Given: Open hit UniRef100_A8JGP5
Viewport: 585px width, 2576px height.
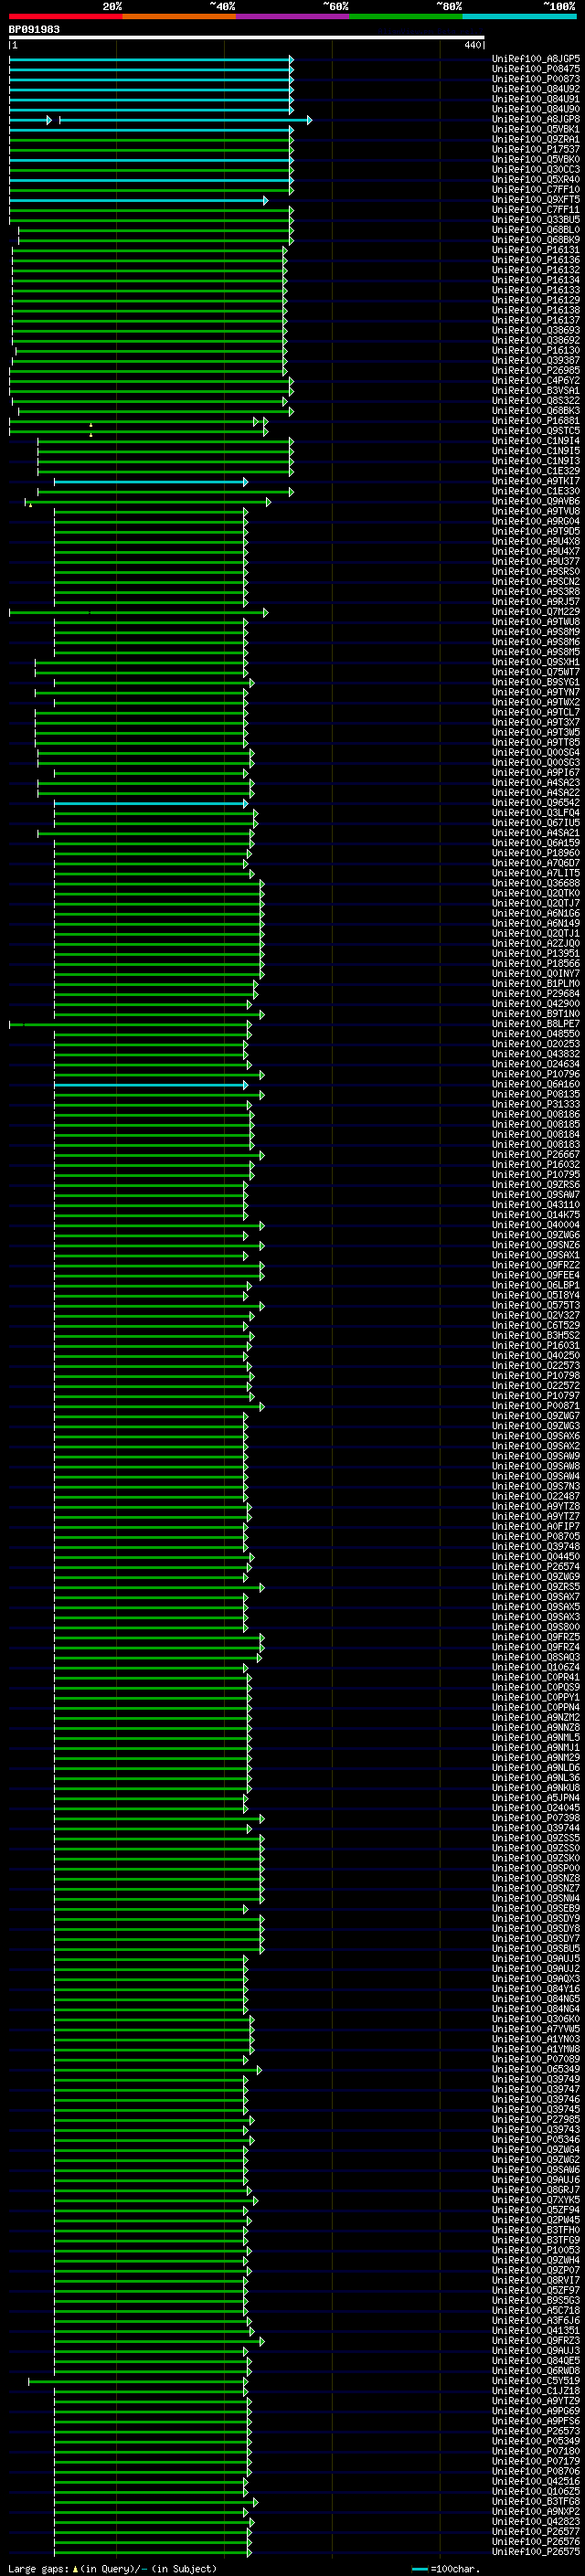Looking at the screenshot, I should [x=536, y=59].
